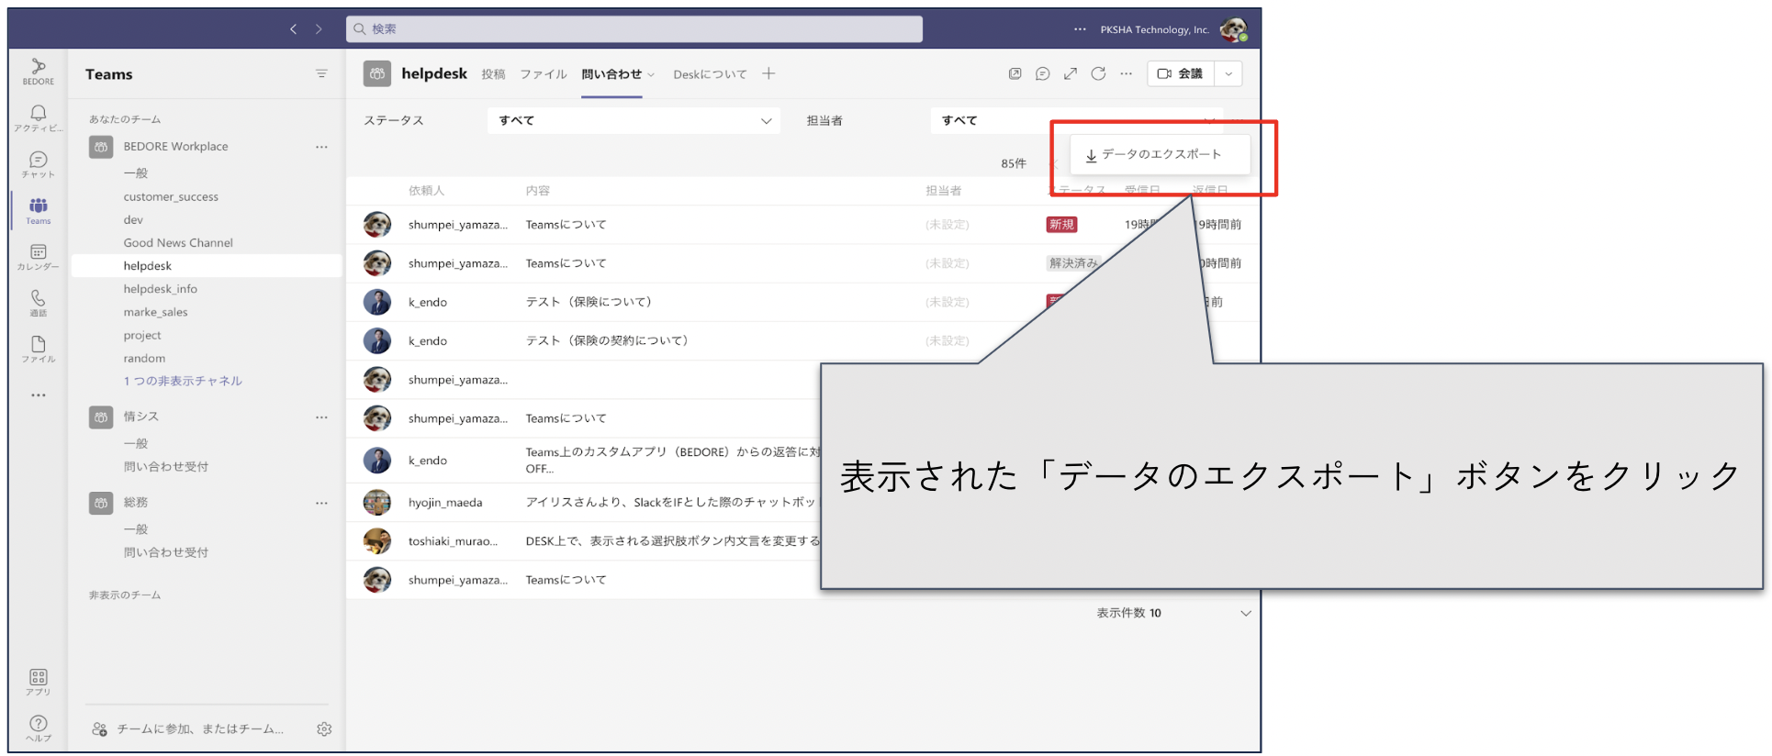Image resolution: width=1772 pixels, height=756 pixels.
Task: Reload the tab with refresh icon
Action: click(x=1098, y=74)
